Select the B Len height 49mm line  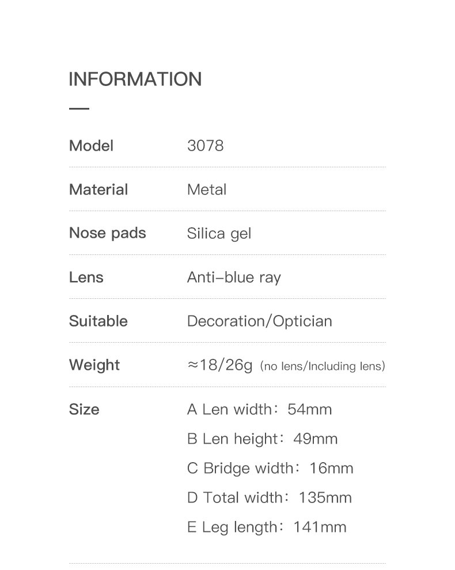262,439
